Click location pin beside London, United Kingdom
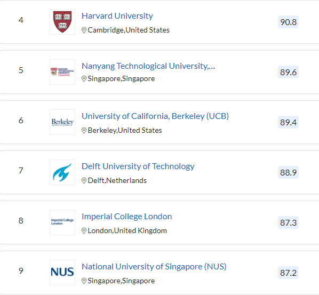Viewport: 319px width, 295px height. click(x=84, y=230)
